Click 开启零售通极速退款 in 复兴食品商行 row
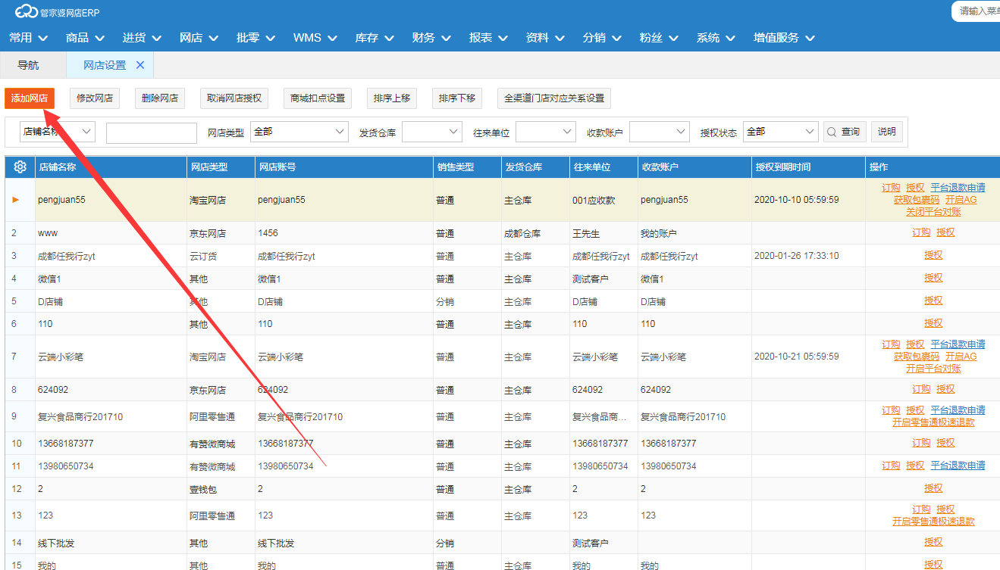 click(933, 422)
